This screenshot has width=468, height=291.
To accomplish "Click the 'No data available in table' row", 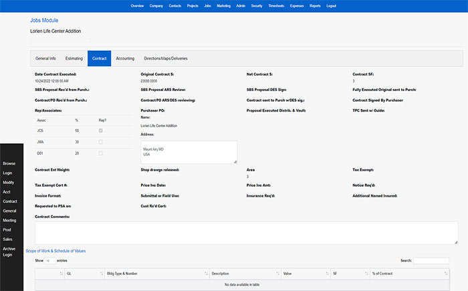I will [242, 285].
